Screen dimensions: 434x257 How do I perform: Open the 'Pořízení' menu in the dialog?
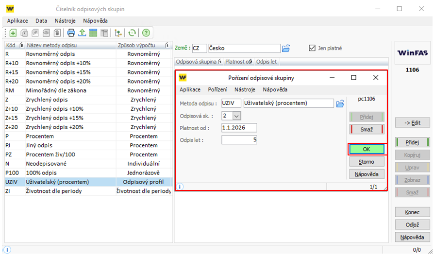coord(217,89)
